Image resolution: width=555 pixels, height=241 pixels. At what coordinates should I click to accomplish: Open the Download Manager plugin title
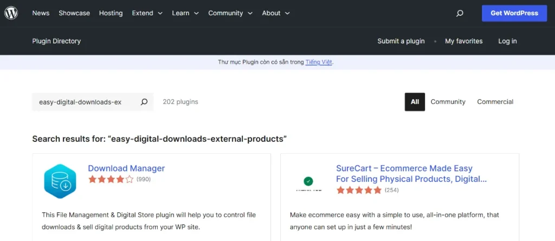126,168
